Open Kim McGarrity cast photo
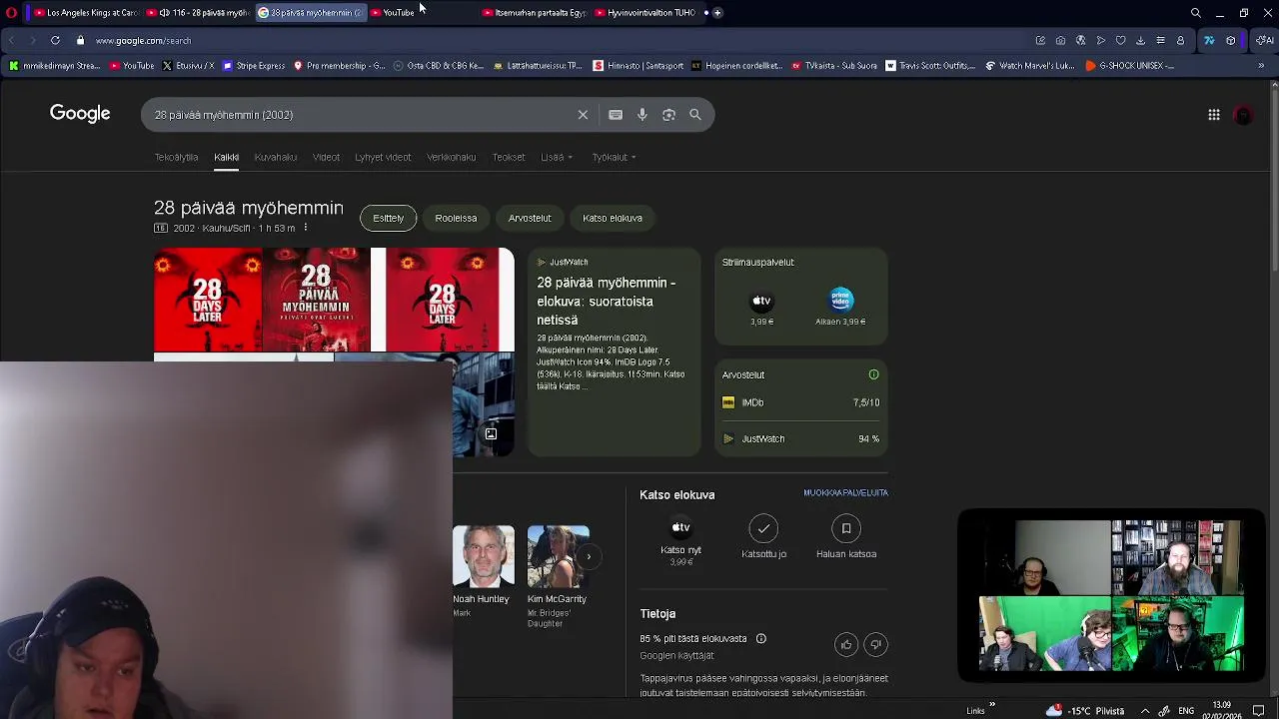Image resolution: width=1279 pixels, height=719 pixels. pyautogui.click(x=558, y=556)
